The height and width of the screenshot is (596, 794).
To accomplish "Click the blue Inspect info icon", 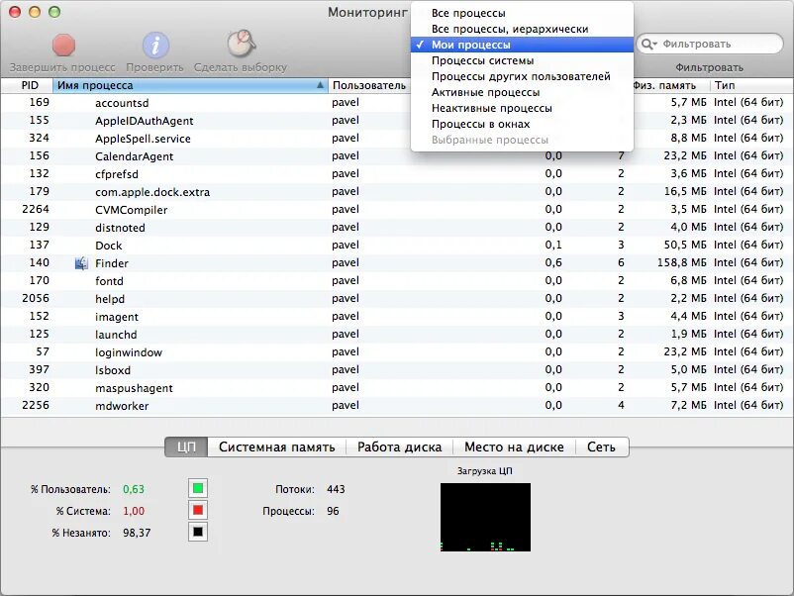I will 155,46.
